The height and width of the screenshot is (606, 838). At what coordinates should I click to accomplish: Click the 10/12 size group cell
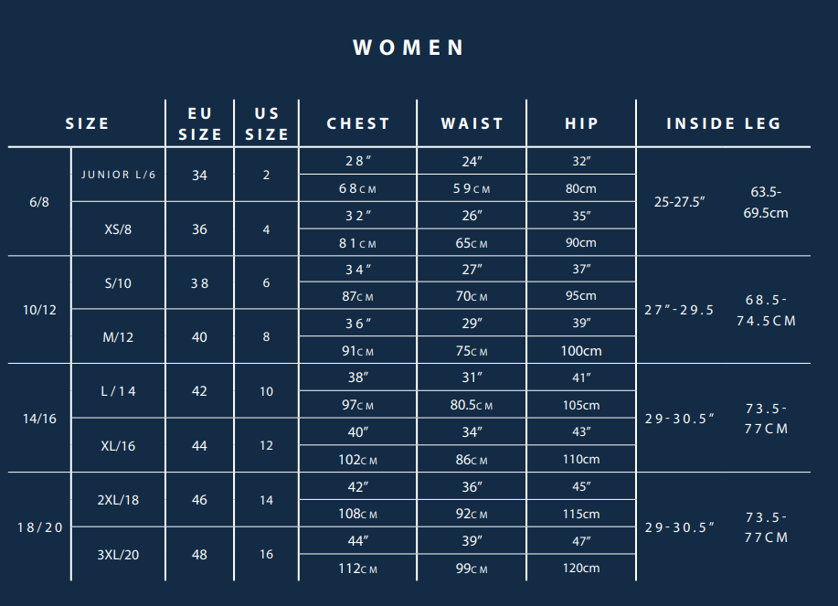pos(39,310)
